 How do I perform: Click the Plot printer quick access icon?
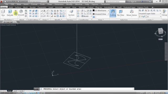coord(18,2)
